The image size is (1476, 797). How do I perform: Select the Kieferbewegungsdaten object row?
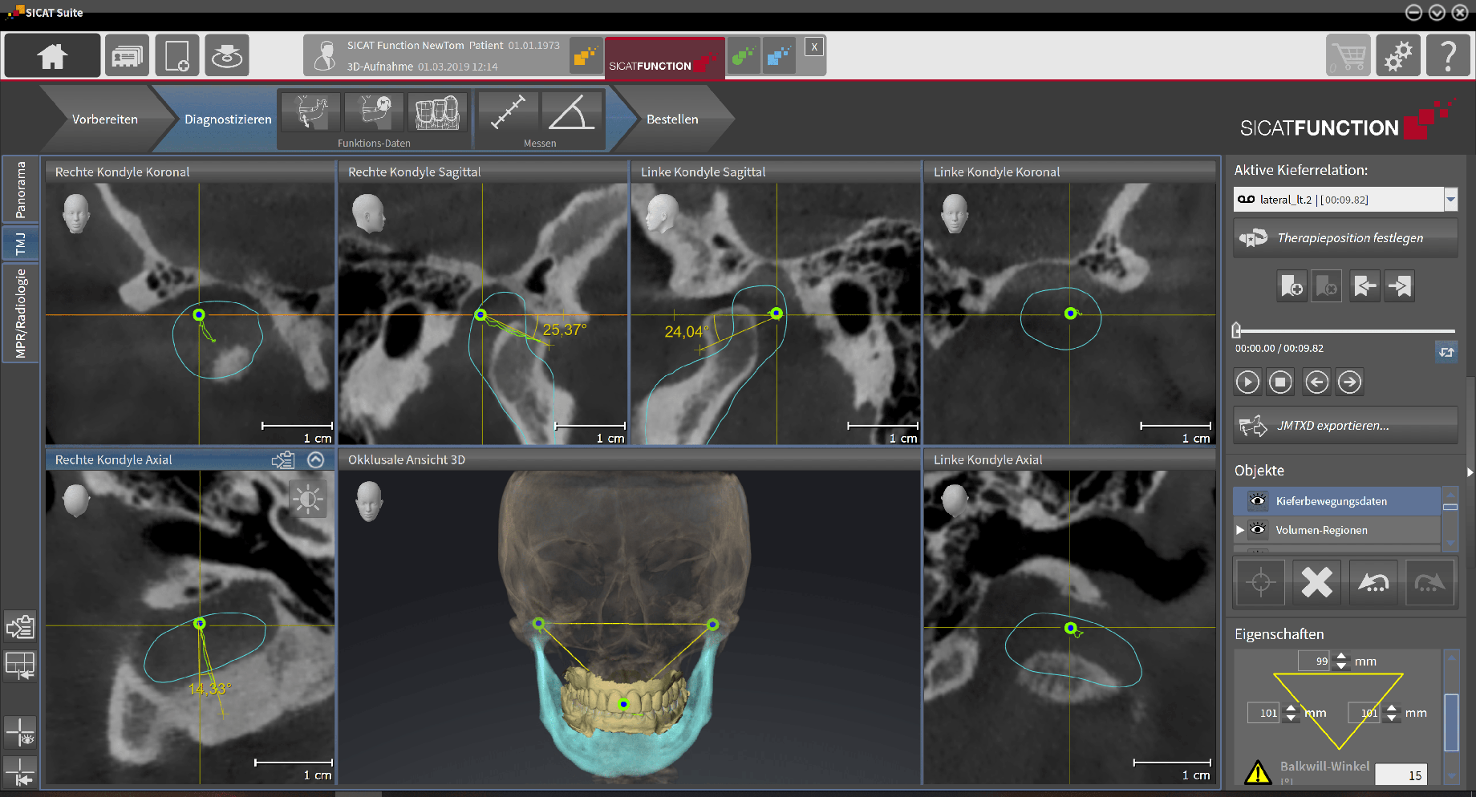pyautogui.click(x=1337, y=501)
